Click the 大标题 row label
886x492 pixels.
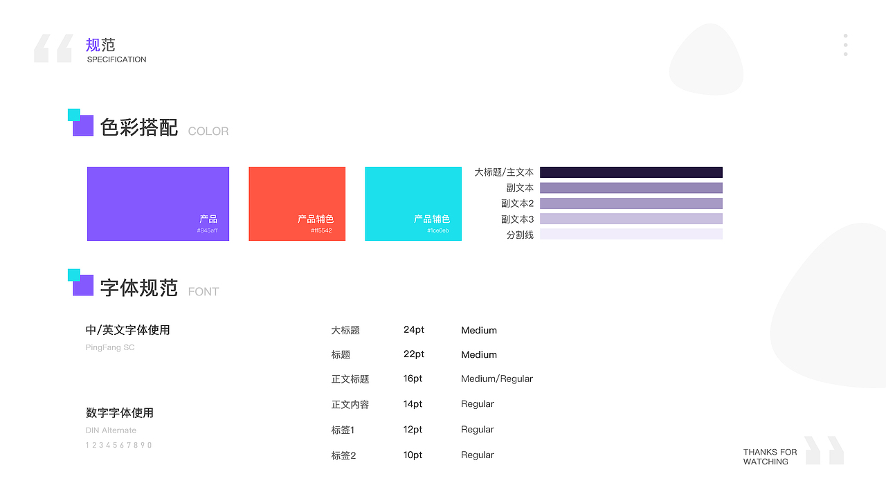tap(345, 331)
